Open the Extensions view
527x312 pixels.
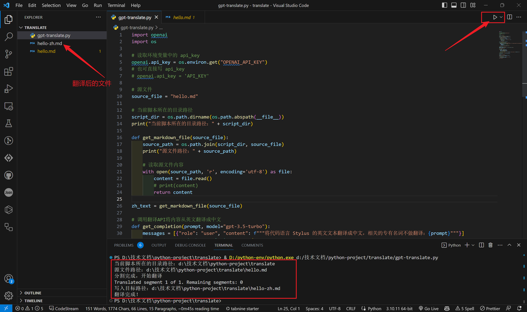coord(8,72)
